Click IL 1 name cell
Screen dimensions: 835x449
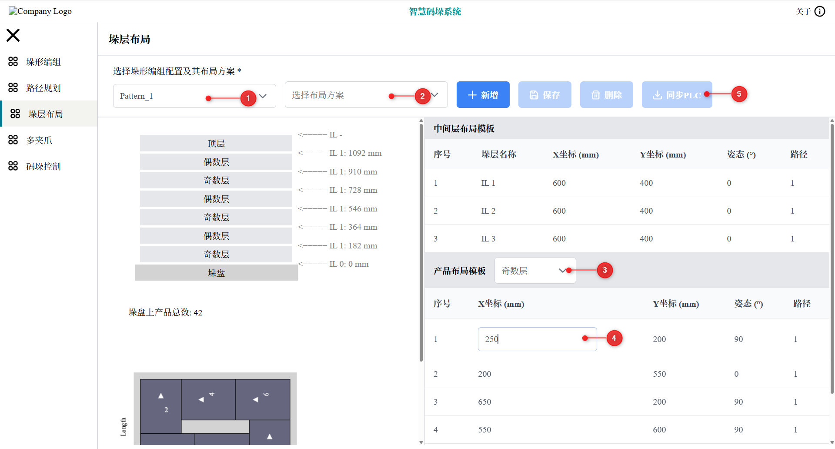[x=488, y=183]
